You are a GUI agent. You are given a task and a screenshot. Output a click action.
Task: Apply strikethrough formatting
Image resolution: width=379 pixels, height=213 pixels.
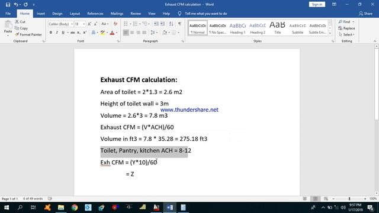click(72, 33)
